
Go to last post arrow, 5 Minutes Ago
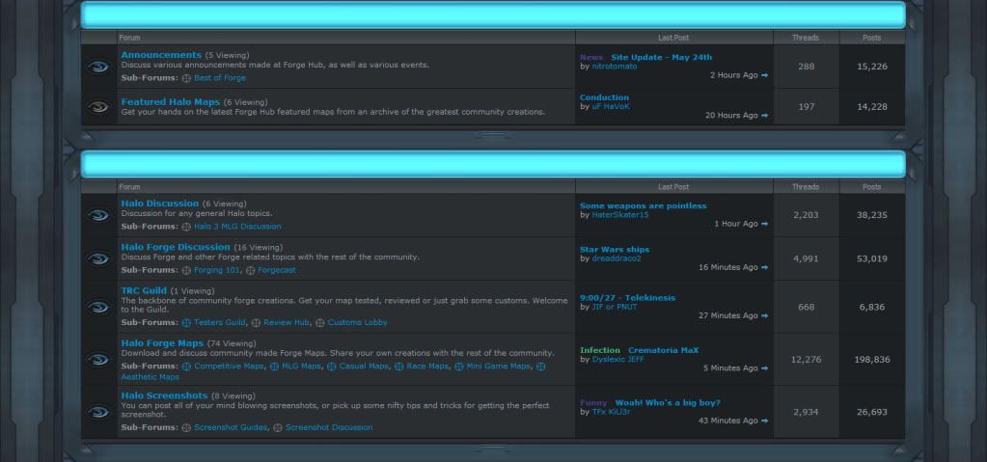click(x=765, y=368)
